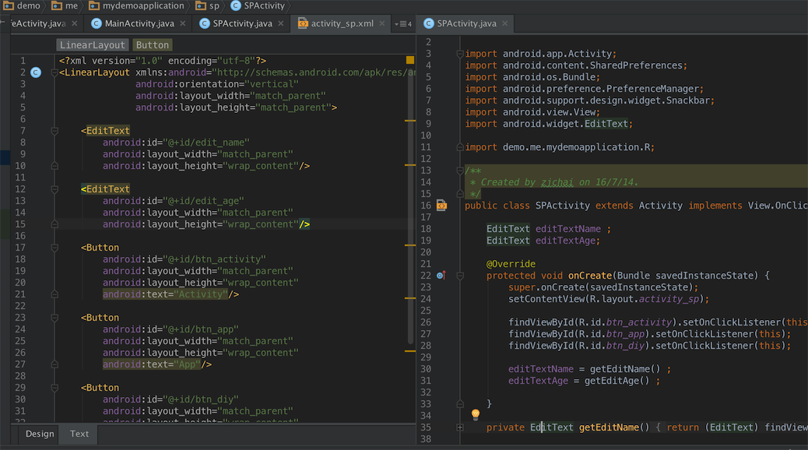Screen dimensions: 808x450
Task: Click the SPActivity class name declaration
Action: click(562, 206)
